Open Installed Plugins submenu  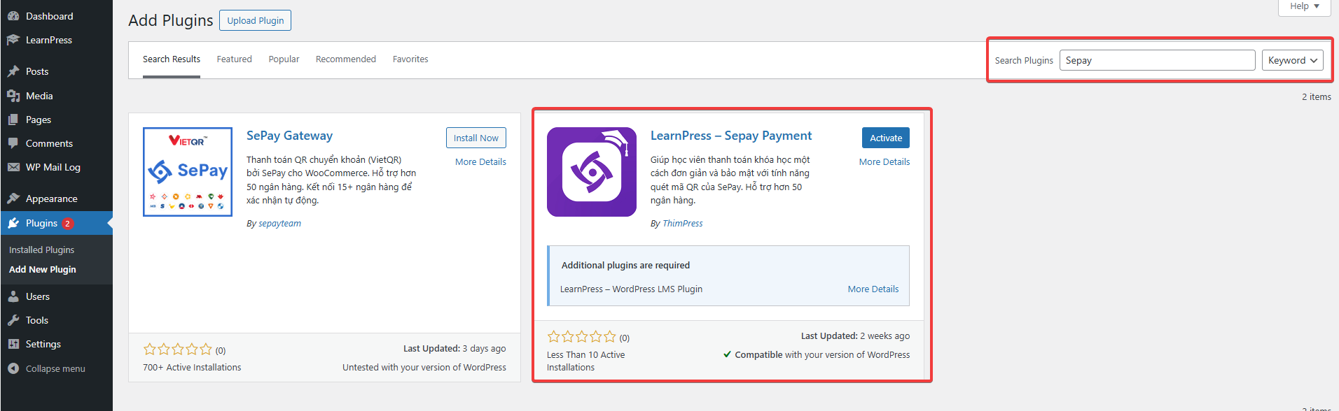click(41, 250)
